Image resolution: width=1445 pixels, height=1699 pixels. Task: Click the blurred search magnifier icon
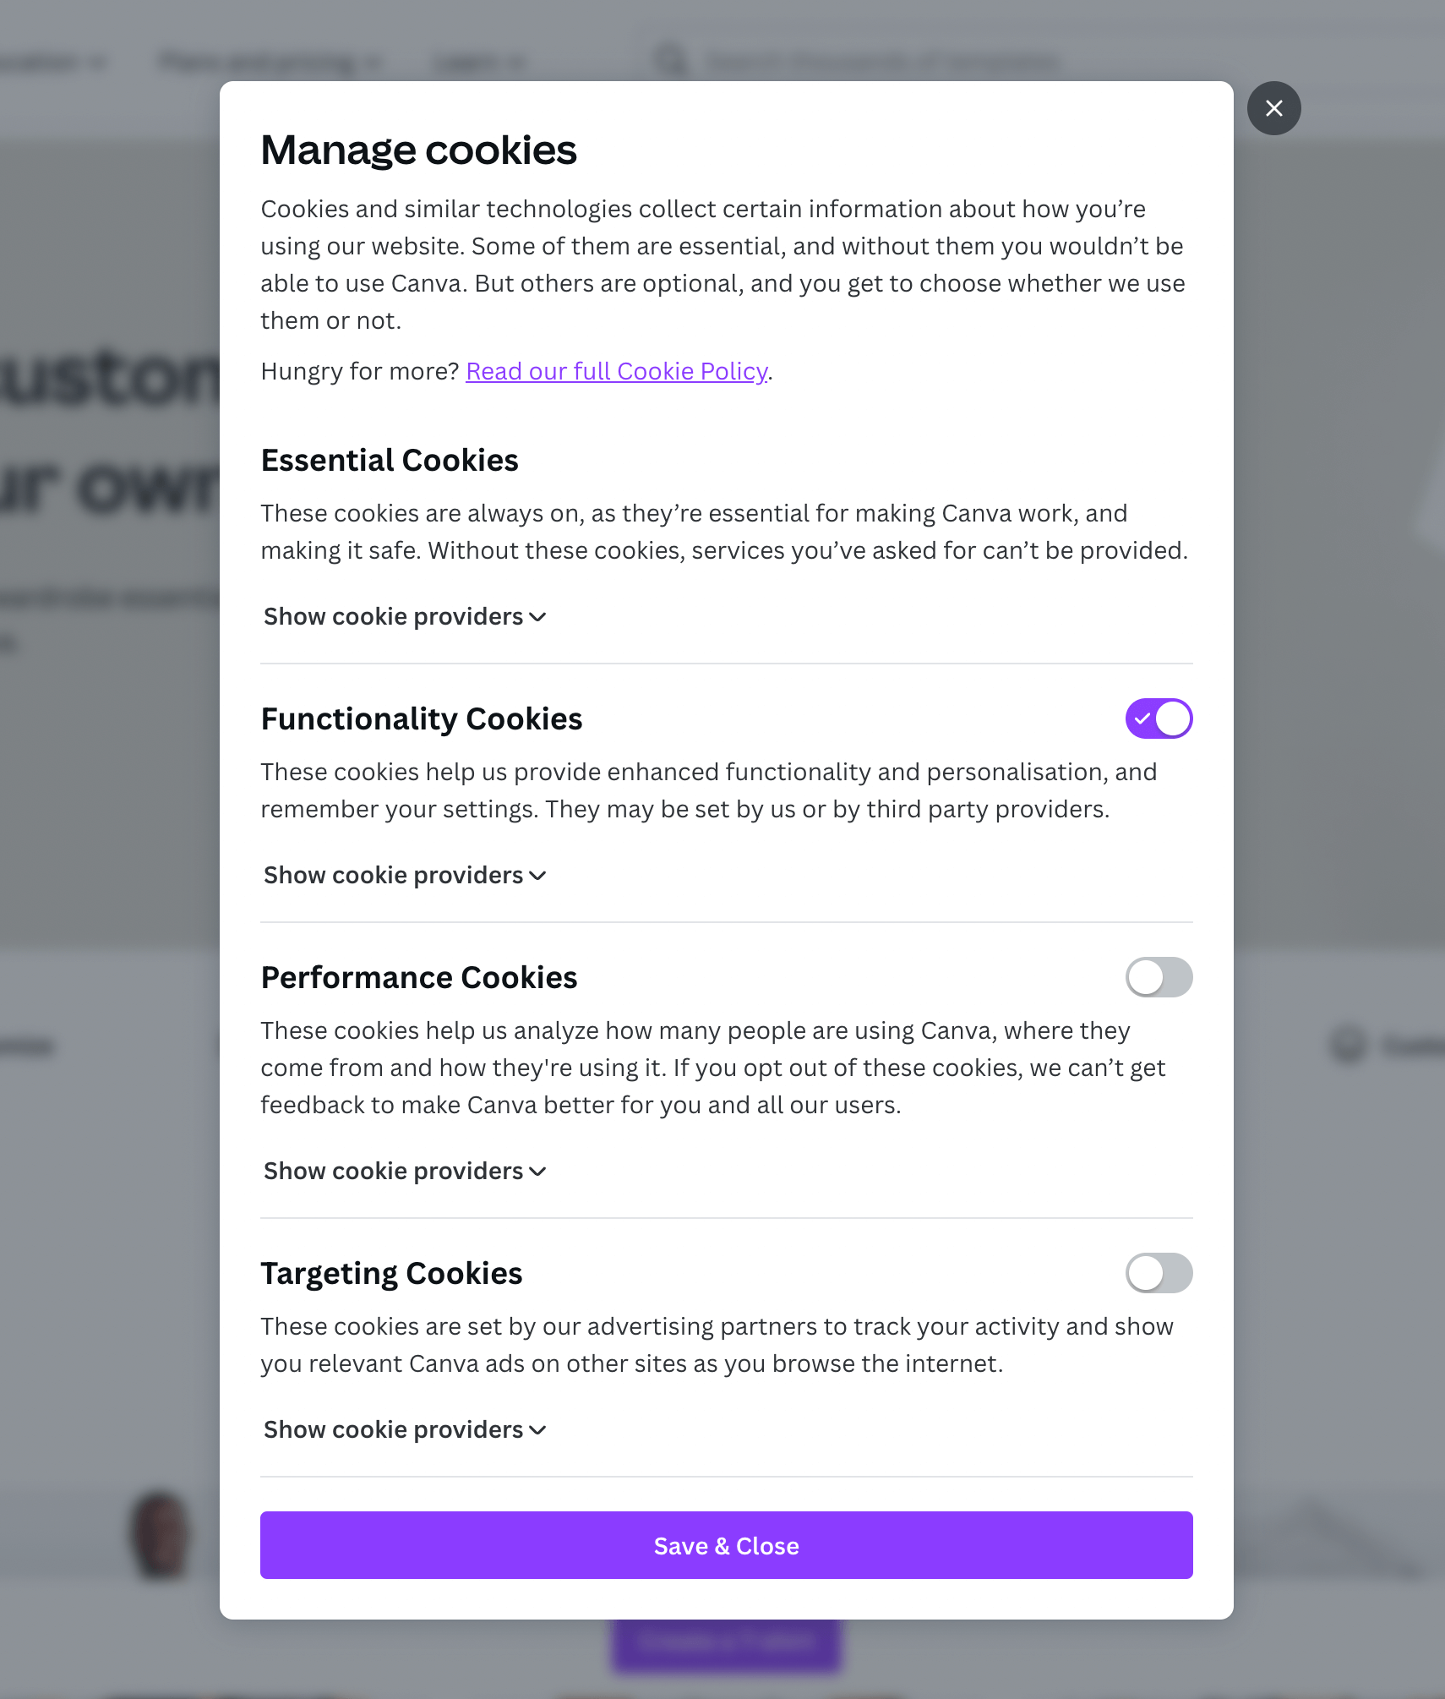click(671, 62)
